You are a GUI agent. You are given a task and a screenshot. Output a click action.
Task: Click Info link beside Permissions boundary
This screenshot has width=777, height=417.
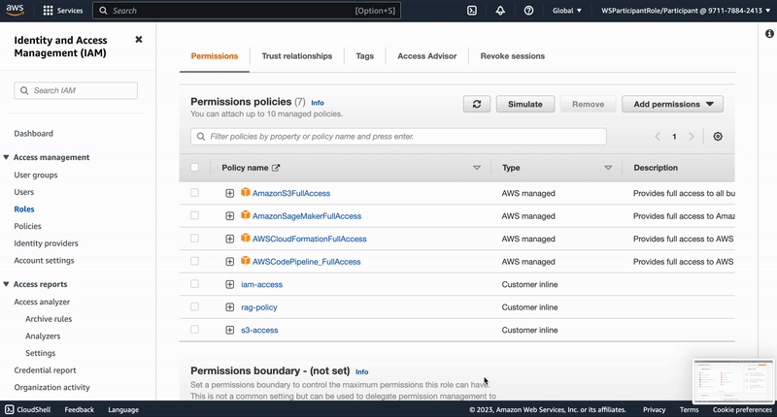pos(361,372)
